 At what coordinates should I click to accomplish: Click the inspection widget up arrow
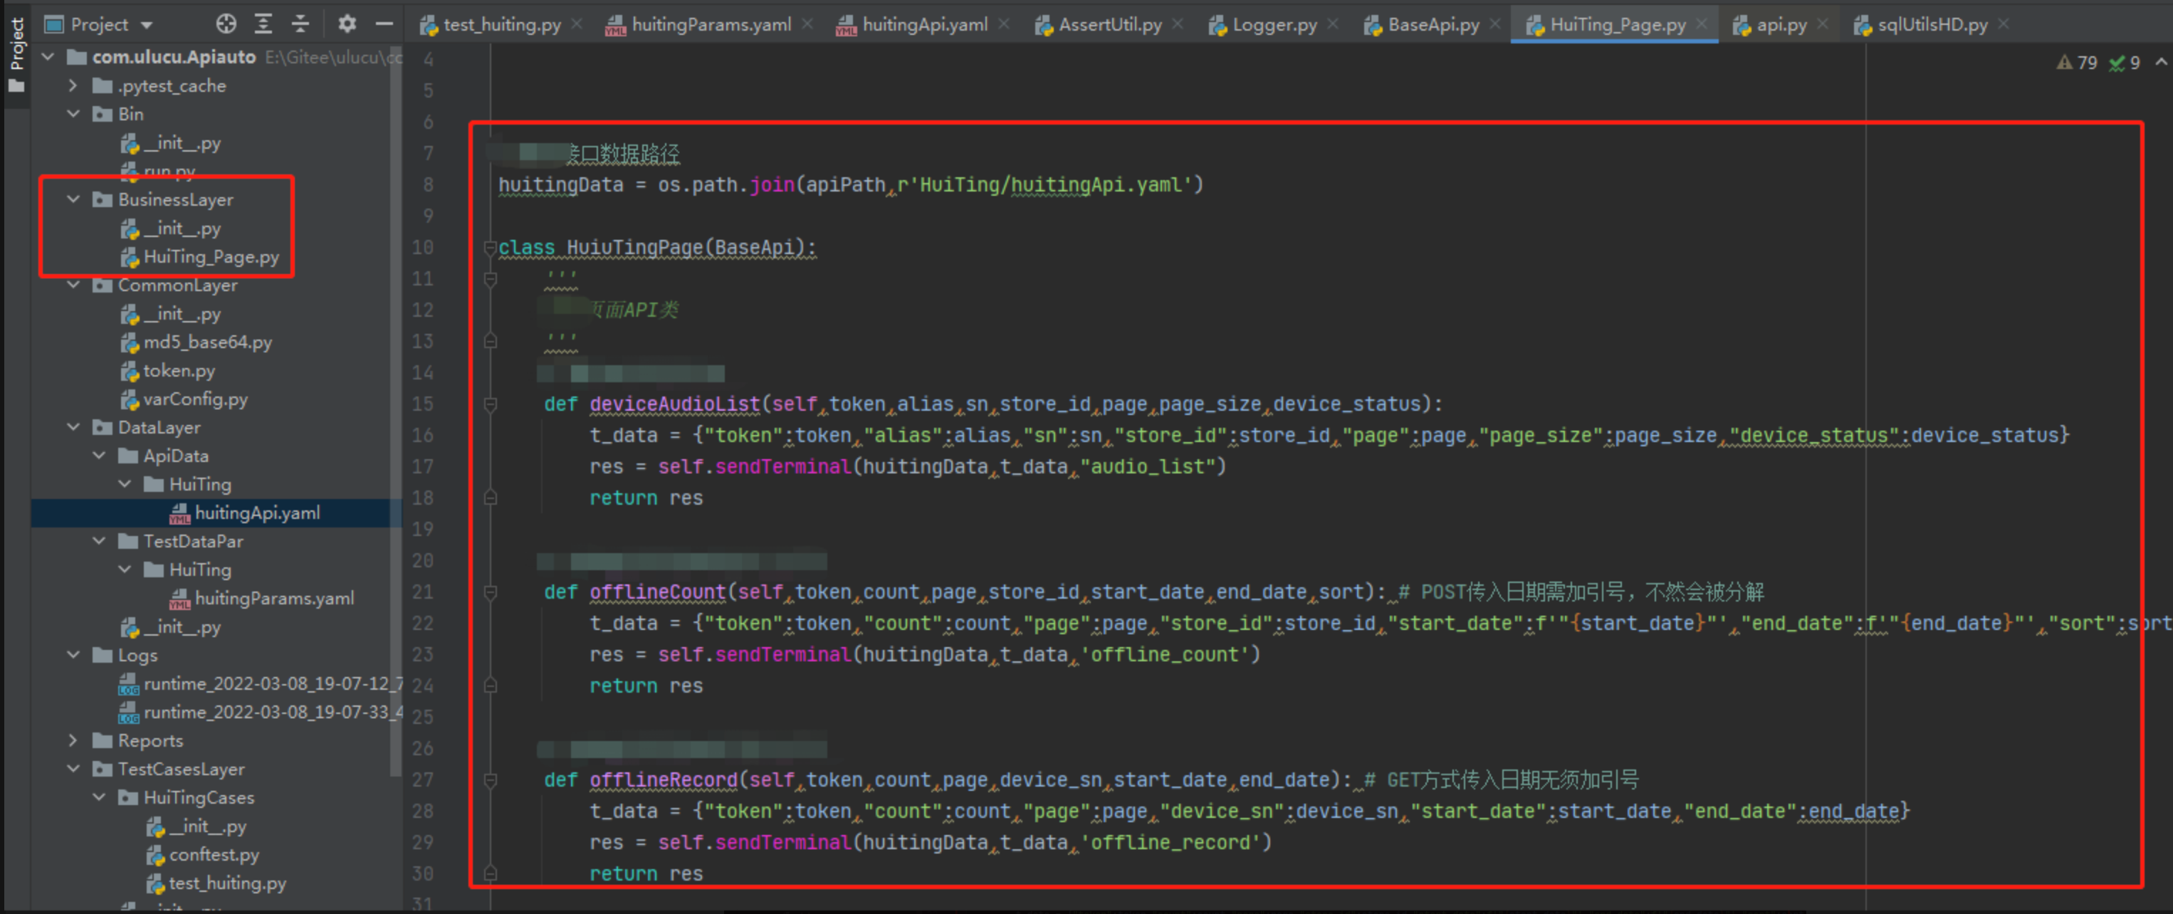(2161, 63)
